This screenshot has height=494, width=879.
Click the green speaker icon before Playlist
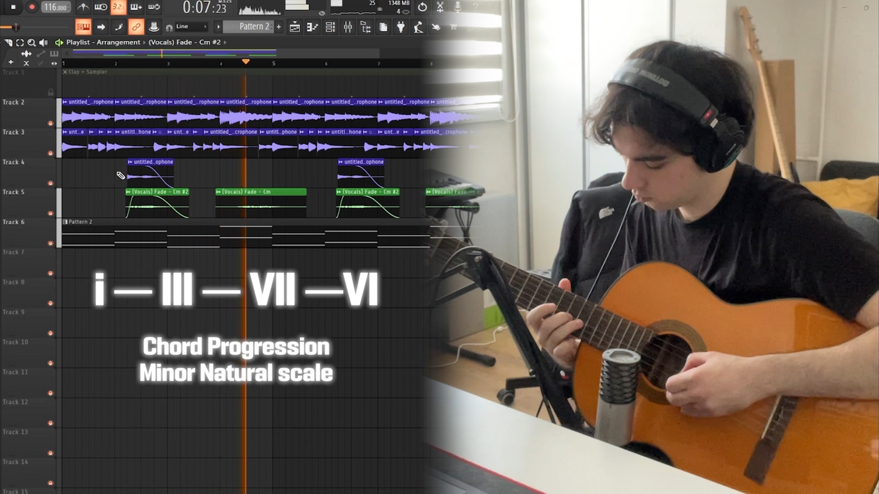point(59,43)
